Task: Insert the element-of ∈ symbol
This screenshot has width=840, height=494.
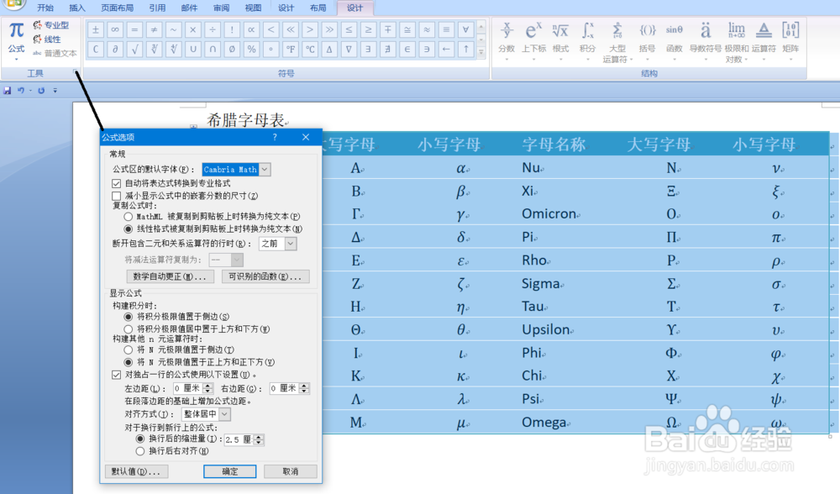Action: [407, 50]
